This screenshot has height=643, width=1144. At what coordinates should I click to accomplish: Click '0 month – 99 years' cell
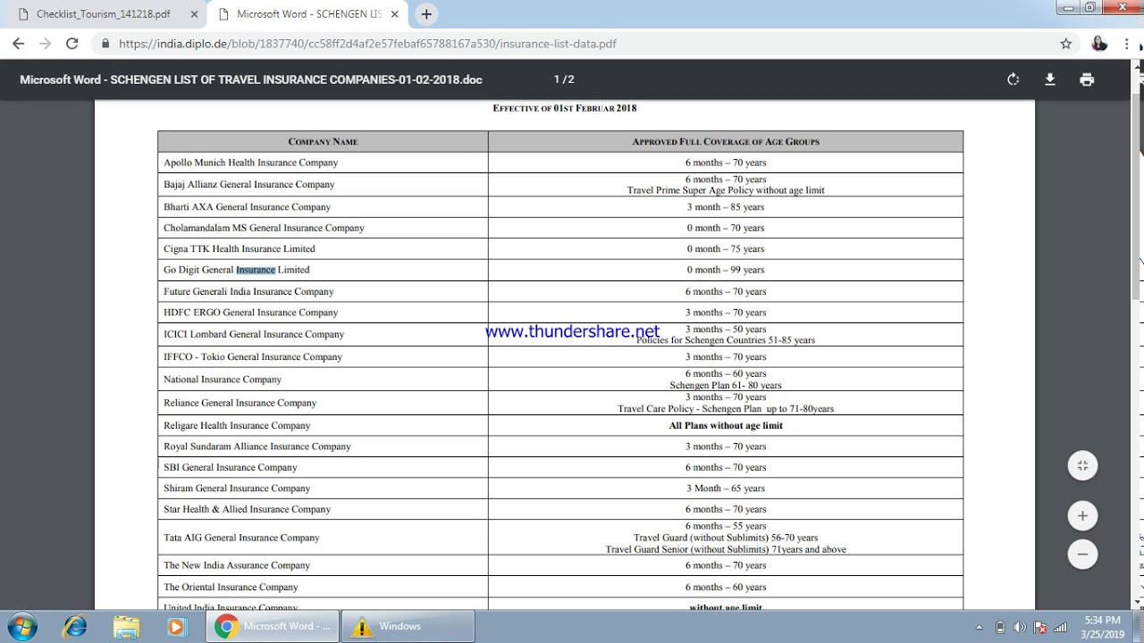point(726,270)
